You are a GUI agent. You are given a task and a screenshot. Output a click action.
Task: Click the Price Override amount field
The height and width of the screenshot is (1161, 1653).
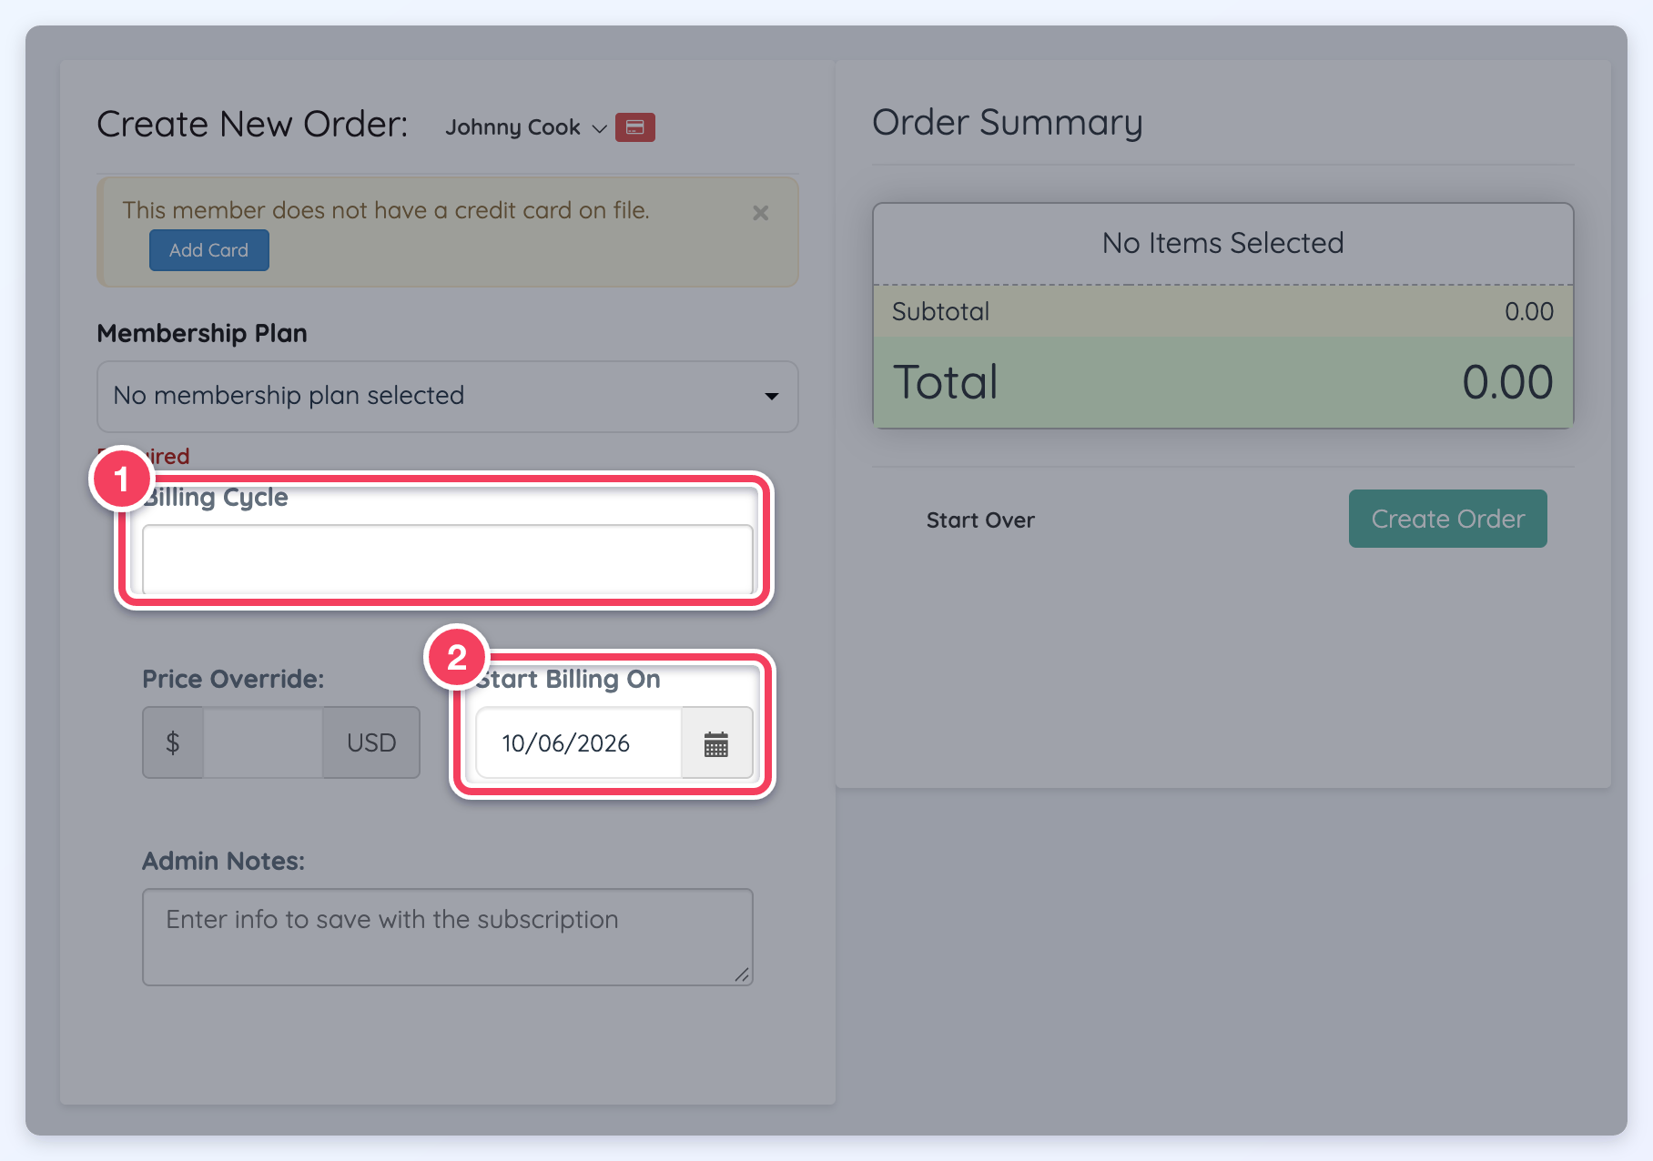(x=263, y=742)
